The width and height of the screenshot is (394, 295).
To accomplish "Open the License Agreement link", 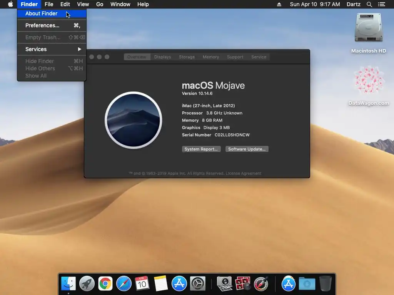I will point(244,173).
